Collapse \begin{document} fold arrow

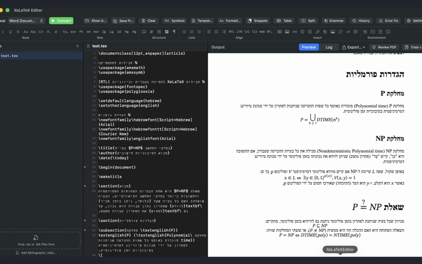[x=85, y=167]
